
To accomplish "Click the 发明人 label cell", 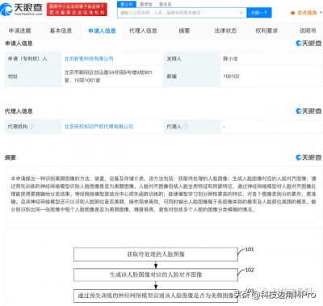I will click(x=192, y=59).
